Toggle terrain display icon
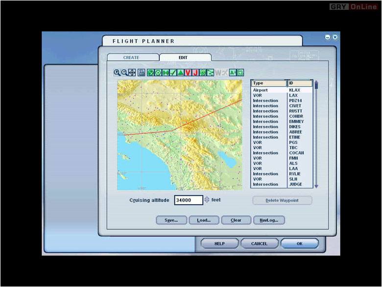The height and width of the screenshot is (287, 382). point(240,73)
